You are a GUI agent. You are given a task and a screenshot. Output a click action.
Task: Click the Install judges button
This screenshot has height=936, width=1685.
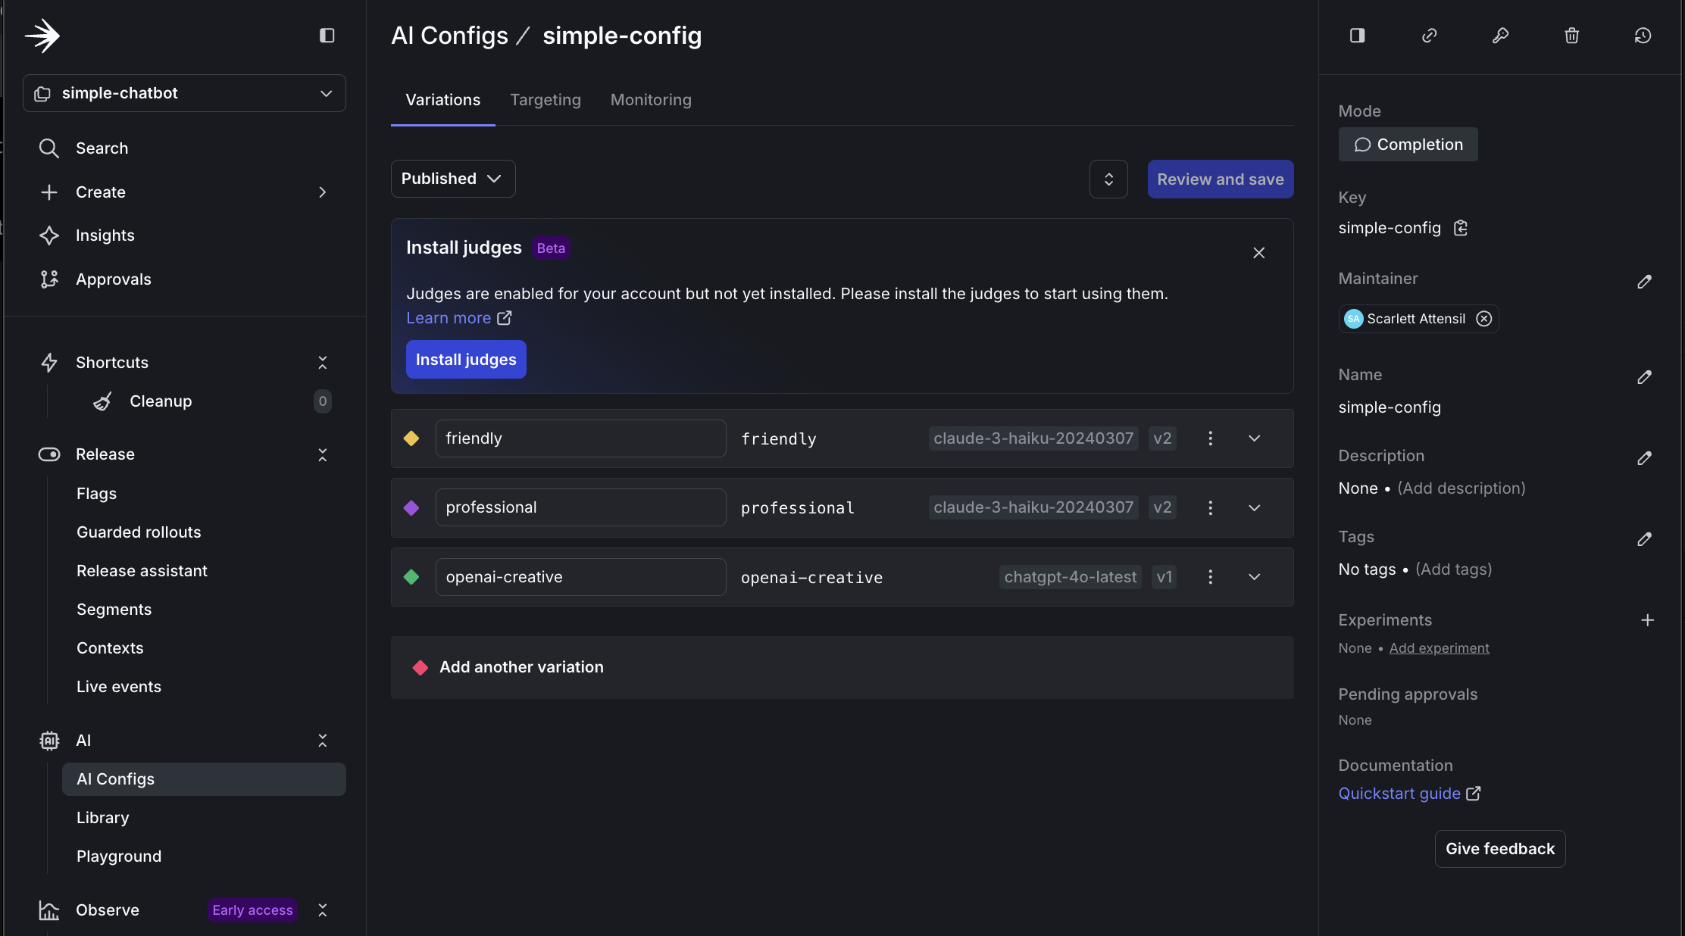(465, 359)
